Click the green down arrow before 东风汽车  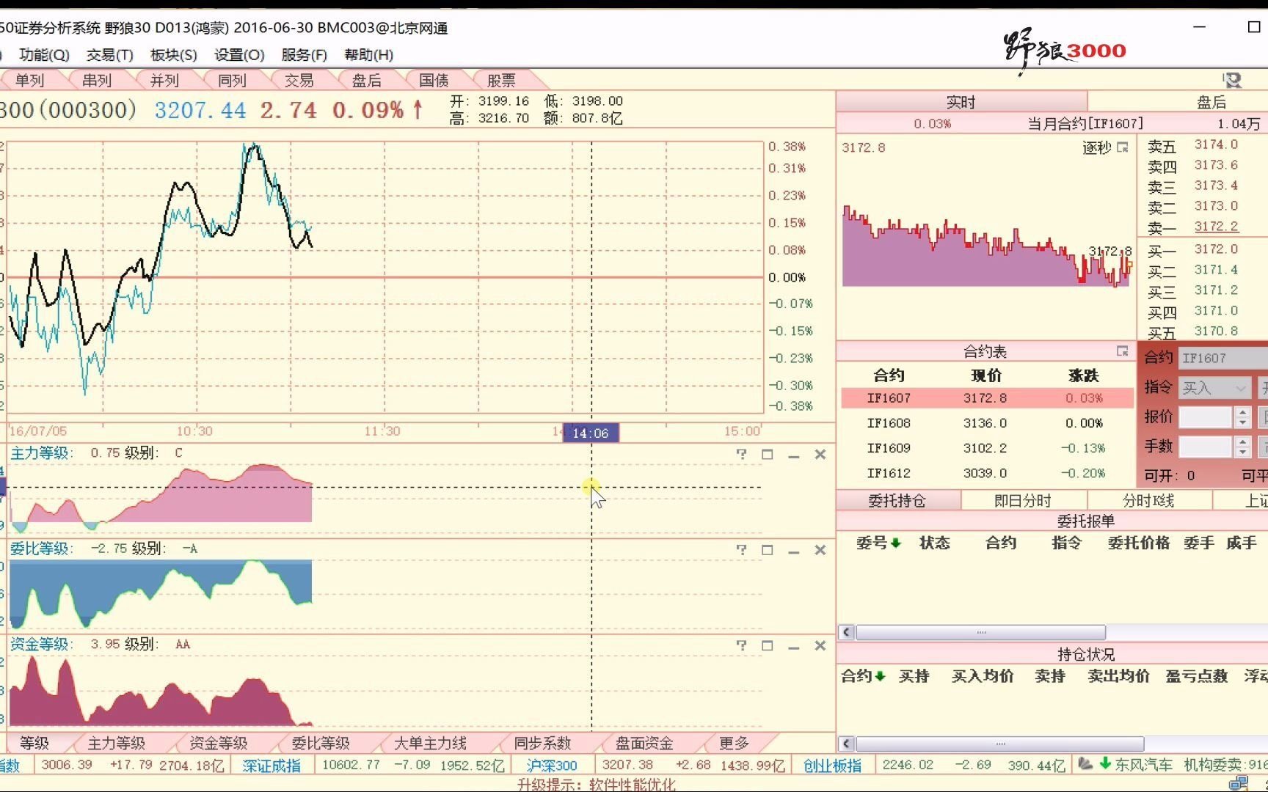[x=1105, y=764]
